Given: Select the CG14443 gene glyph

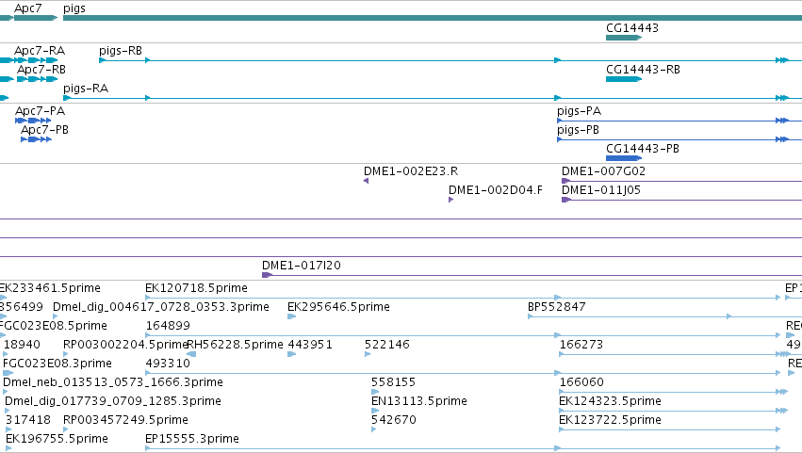Looking at the screenshot, I should coord(624,38).
